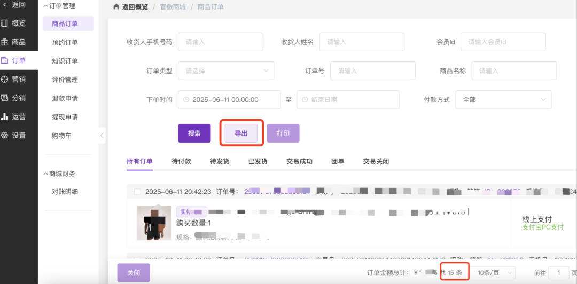Tick the checkbox for the 20:42:23 order

pyautogui.click(x=137, y=192)
